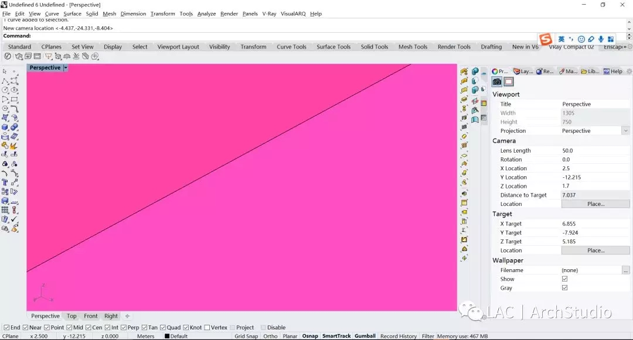
Task: Select the VisualARQ wall tool at top
Action: coord(464,72)
